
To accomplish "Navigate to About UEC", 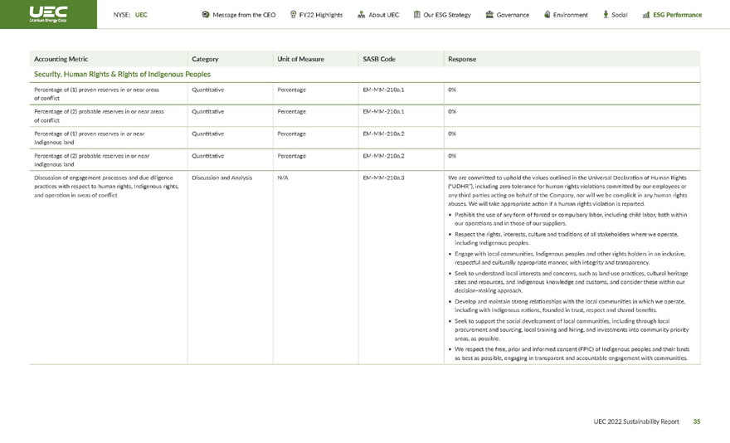I will [x=384, y=15].
